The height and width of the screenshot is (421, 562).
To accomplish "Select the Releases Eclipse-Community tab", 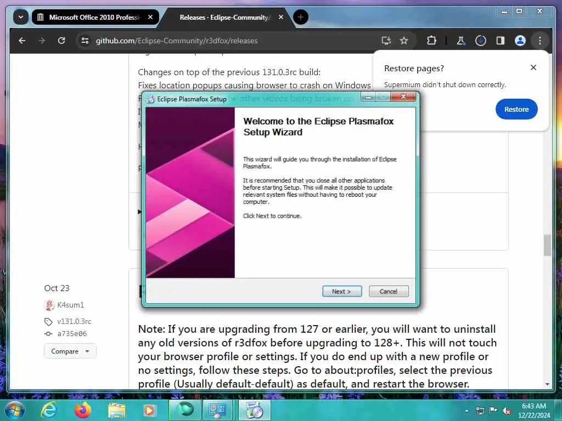I will coord(225,17).
